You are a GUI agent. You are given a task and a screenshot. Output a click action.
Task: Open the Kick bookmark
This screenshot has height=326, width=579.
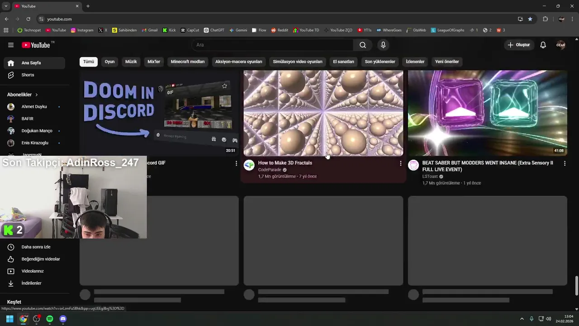(x=169, y=30)
